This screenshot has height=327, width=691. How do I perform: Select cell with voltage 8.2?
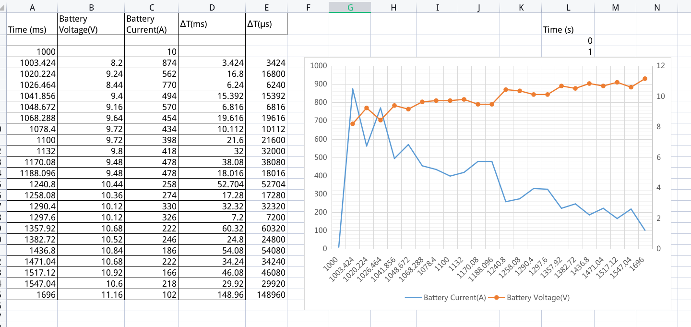91,62
